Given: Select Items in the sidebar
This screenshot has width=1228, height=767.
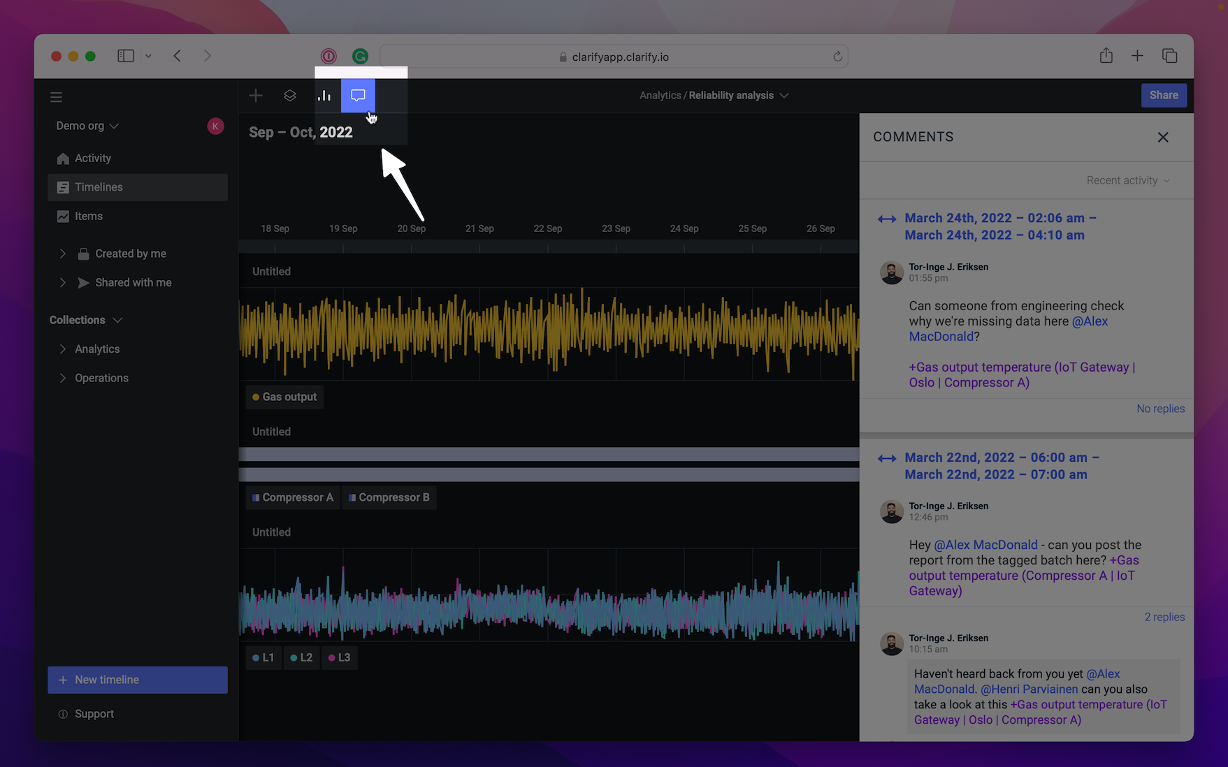Looking at the screenshot, I should (88, 217).
